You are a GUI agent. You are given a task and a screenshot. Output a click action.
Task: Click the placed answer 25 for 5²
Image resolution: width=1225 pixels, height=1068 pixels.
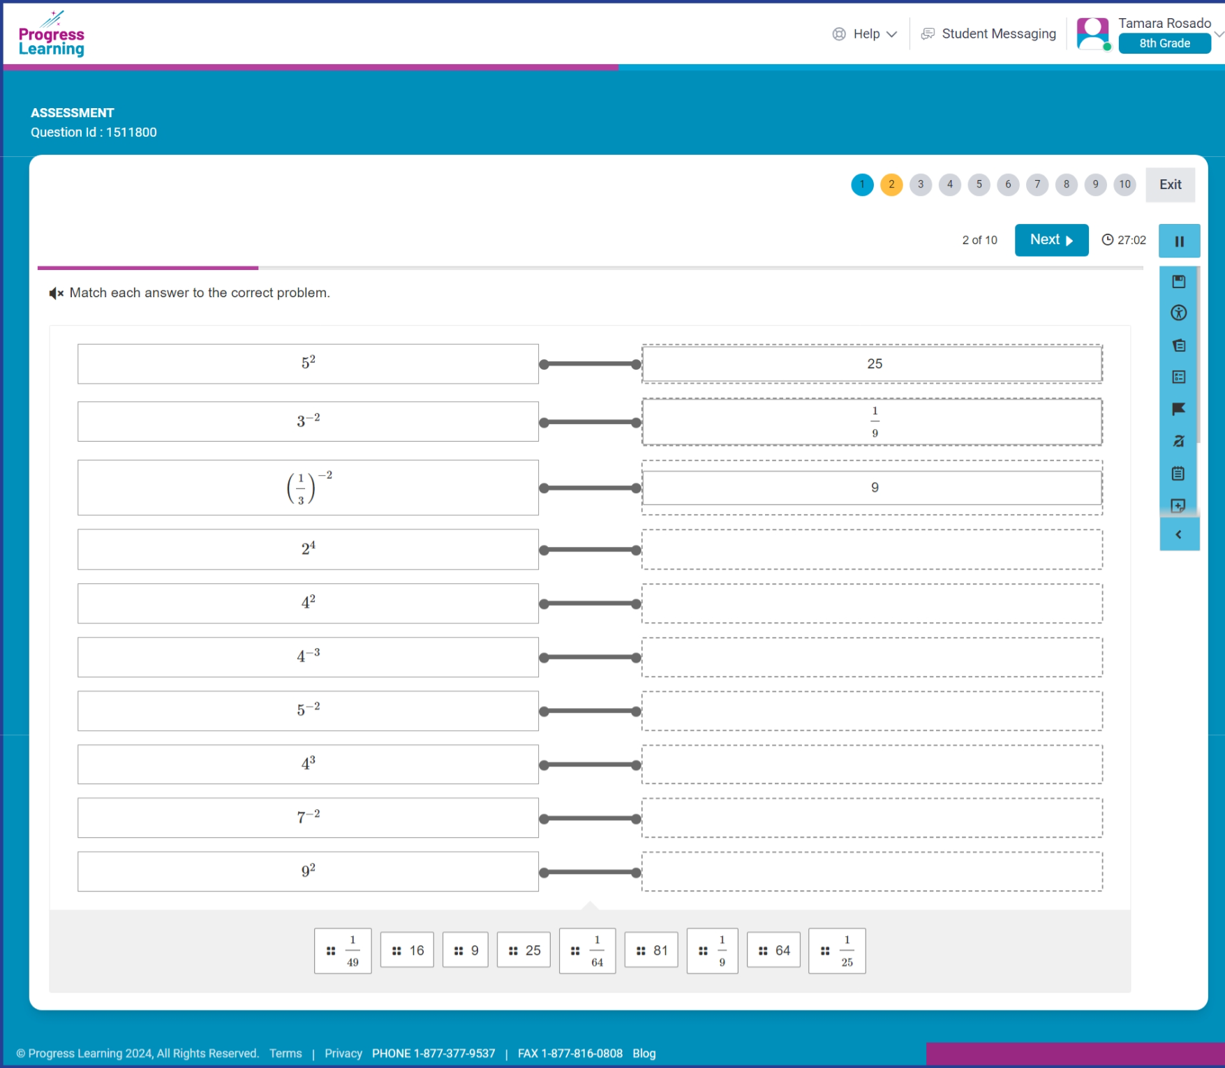(872, 364)
